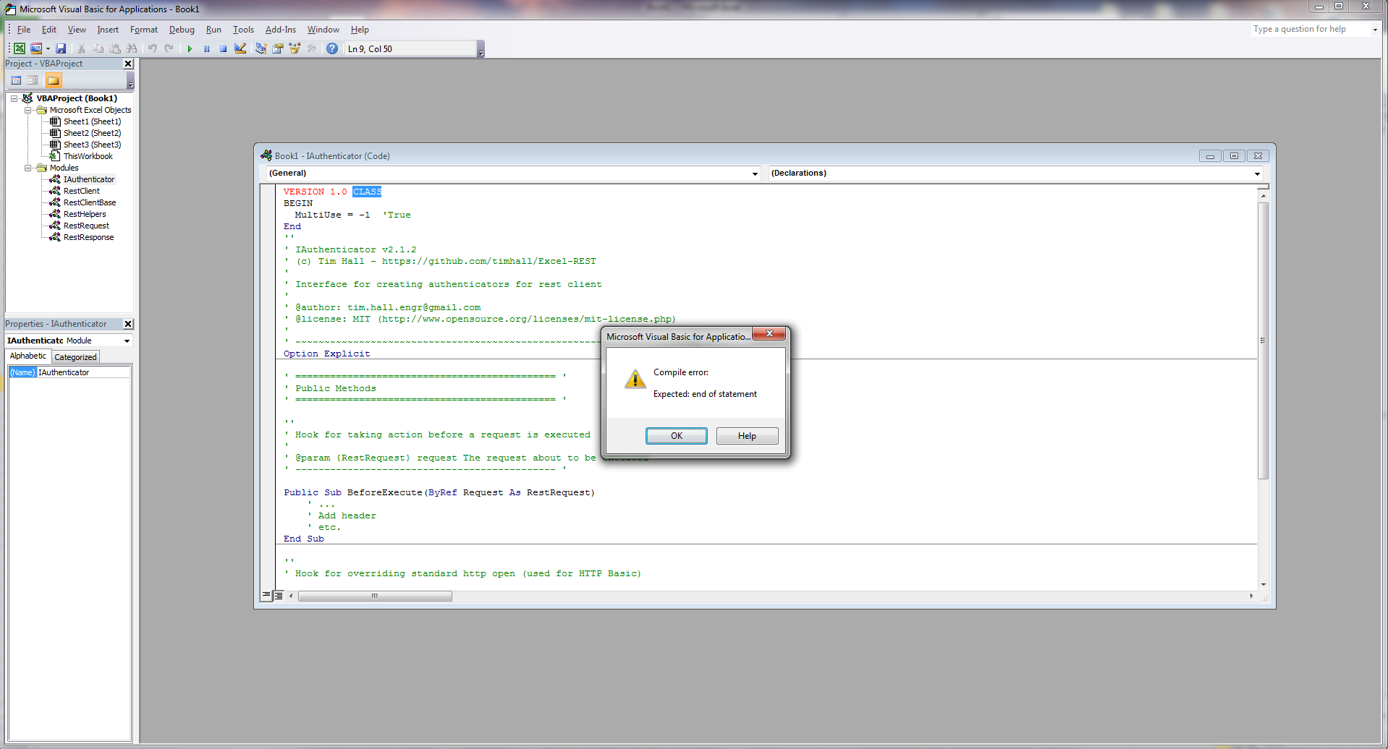Image resolution: width=1388 pixels, height=749 pixels.
Task: Click the Procedure View button in code window
Action: (x=266, y=596)
